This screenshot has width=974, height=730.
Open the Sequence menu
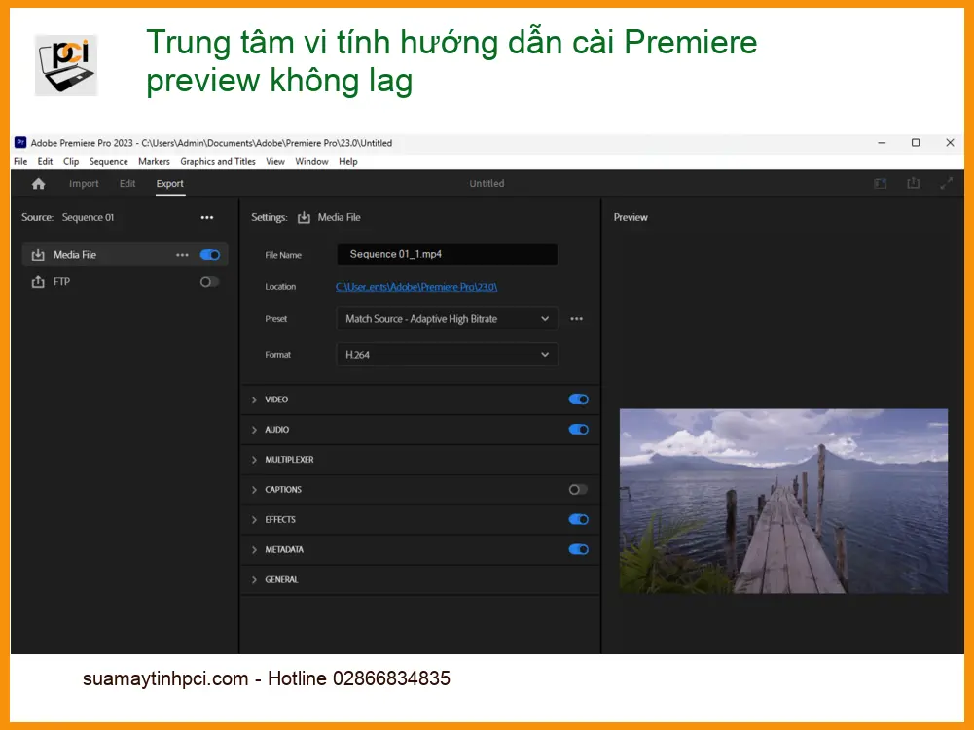click(x=109, y=161)
